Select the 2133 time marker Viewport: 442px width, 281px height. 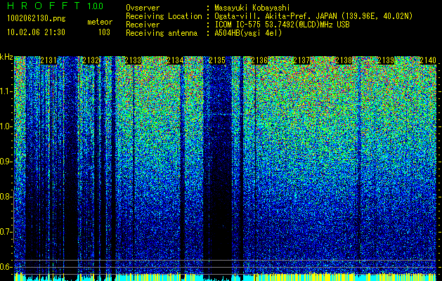[133, 60]
